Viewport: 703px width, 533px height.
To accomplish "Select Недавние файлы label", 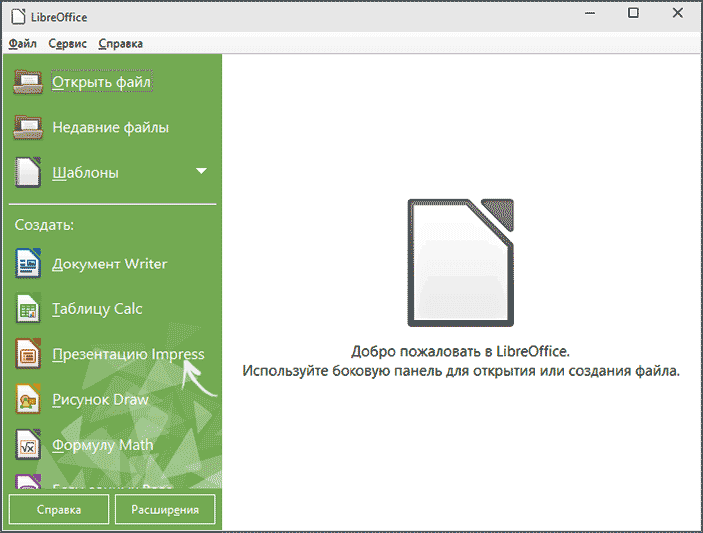I will (x=110, y=128).
